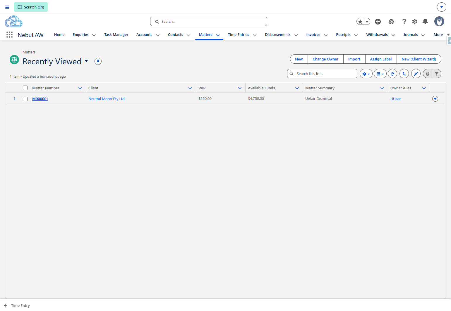Go to the Home tab
The height and width of the screenshot is (311, 451).
point(59,34)
